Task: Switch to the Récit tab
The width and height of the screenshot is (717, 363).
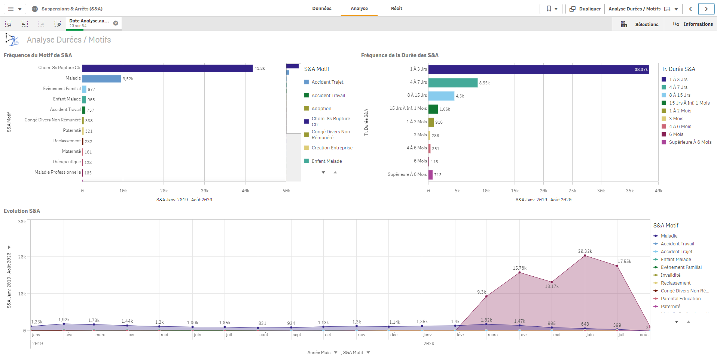Action: (397, 9)
